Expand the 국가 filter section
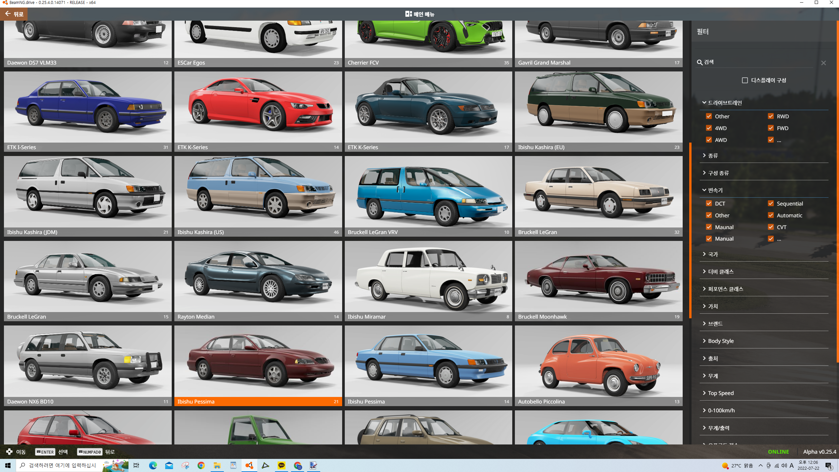Viewport: 839px width, 472px height. point(764,254)
